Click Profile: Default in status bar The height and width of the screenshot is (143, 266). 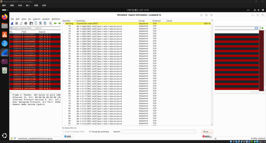[258, 138]
